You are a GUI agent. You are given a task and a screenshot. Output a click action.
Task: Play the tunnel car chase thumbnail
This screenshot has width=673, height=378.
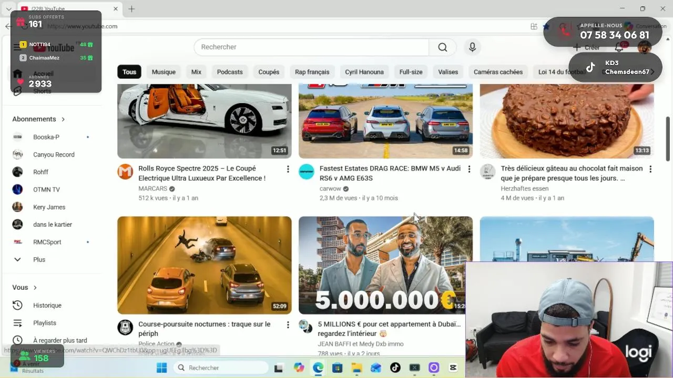click(204, 265)
